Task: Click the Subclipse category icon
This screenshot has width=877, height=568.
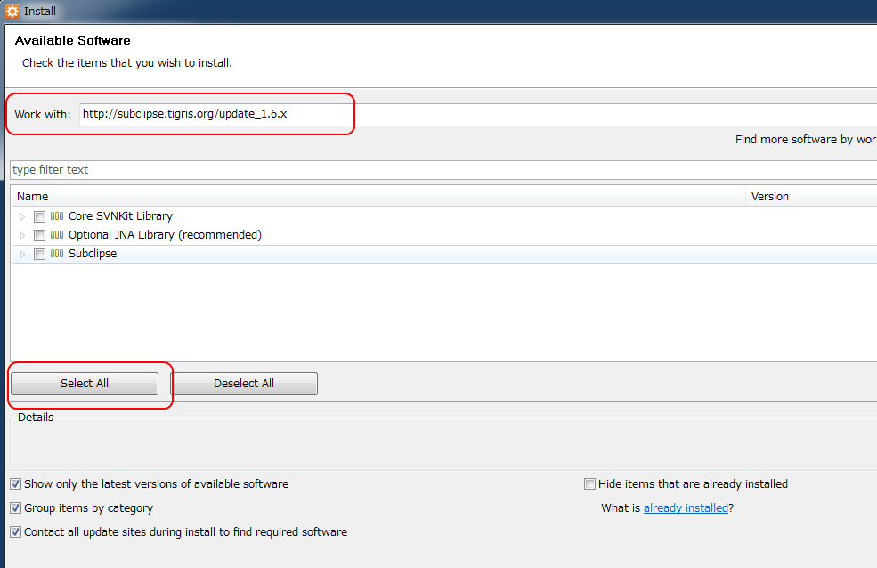Action: tap(56, 253)
